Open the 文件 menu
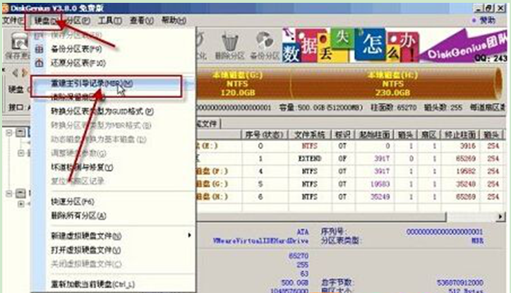The width and height of the screenshot is (511, 293). pos(13,21)
